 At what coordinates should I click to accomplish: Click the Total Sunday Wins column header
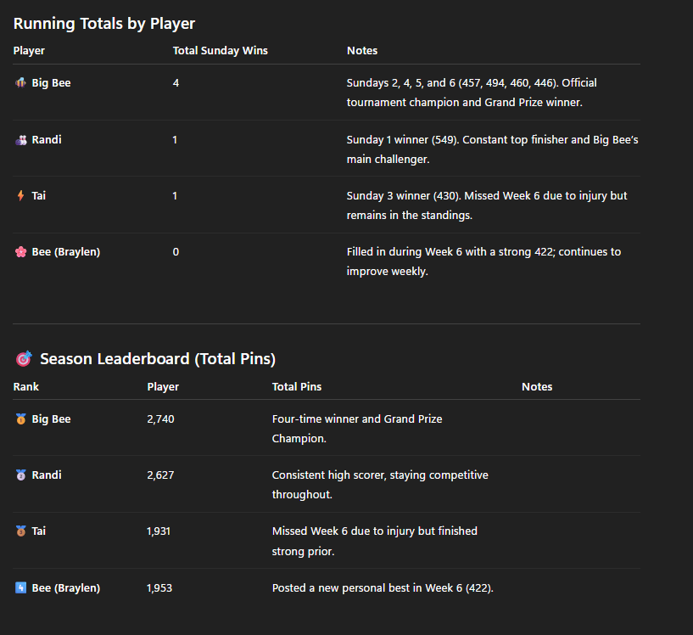[220, 51]
